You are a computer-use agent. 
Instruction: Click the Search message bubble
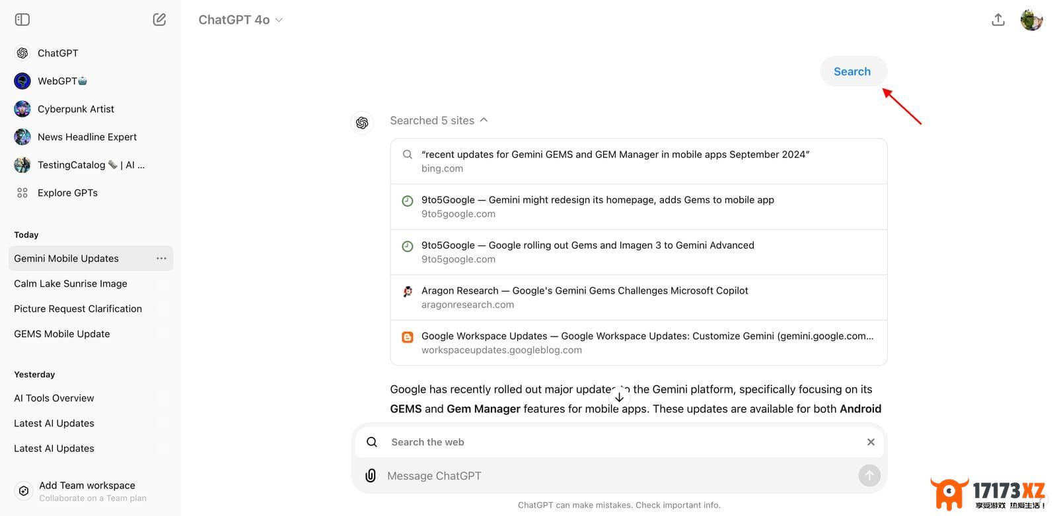853,71
